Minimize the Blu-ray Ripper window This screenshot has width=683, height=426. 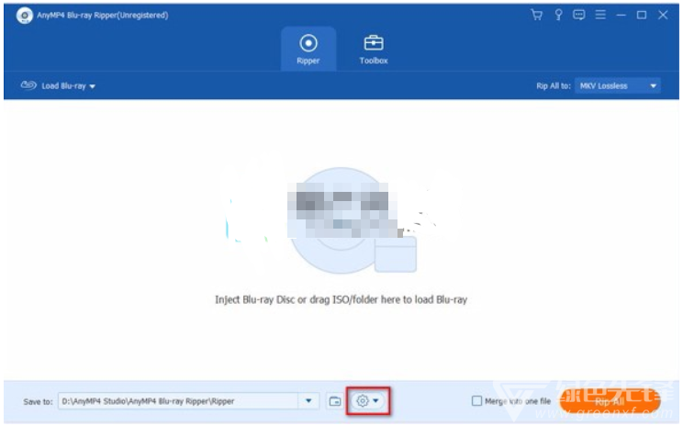621,16
